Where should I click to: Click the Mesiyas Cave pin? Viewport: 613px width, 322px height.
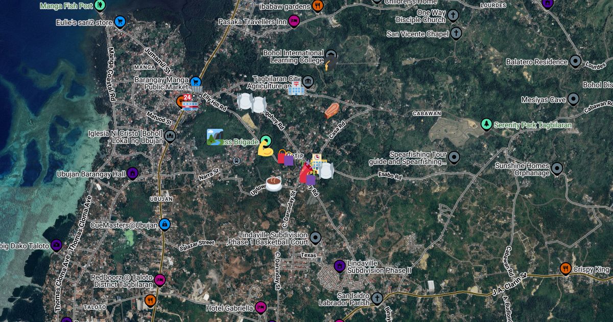point(573,99)
